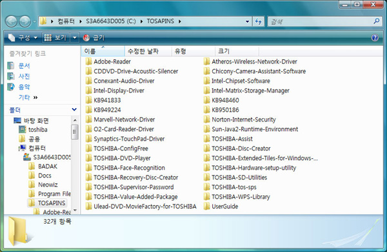The height and width of the screenshot is (252, 387).
Task: Select the KB941833 folder icon
Action: pos(88,100)
